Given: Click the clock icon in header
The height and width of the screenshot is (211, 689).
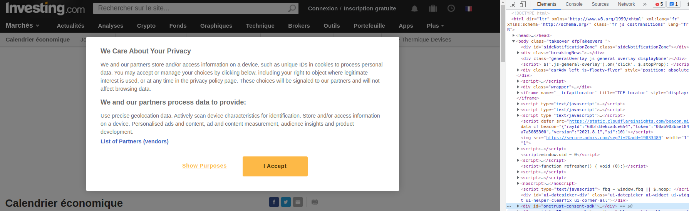Looking at the screenshot, I should 451,8.
